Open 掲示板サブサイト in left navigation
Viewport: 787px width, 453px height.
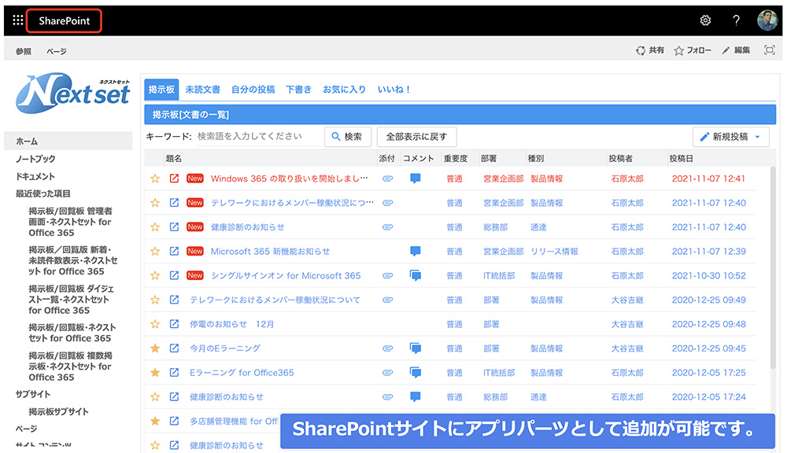pyautogui.click(x=58, y=411)
